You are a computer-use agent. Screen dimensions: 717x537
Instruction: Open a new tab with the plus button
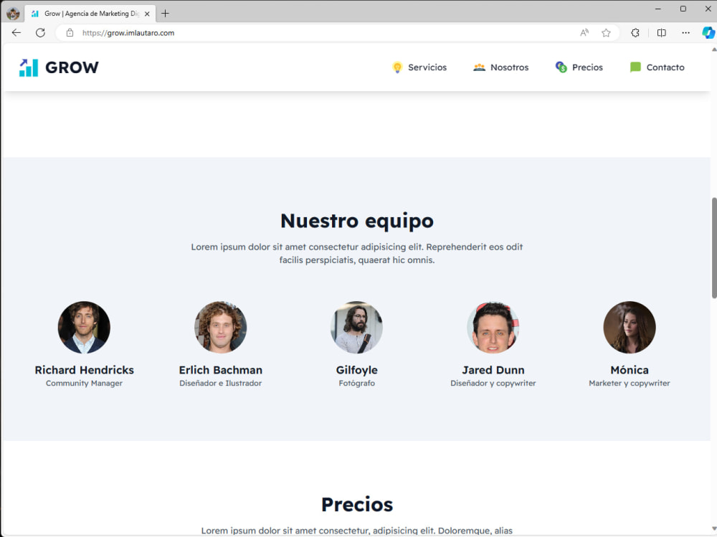tap(165, 14)
